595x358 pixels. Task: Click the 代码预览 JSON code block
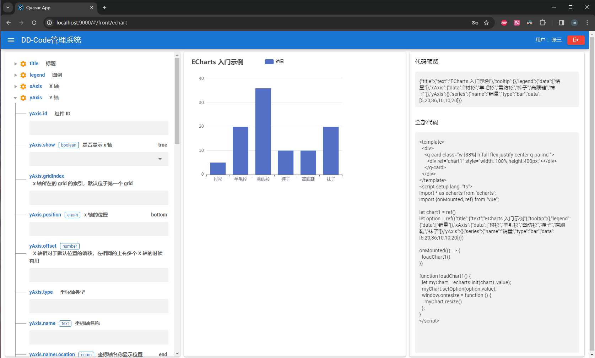coord(497,89)
